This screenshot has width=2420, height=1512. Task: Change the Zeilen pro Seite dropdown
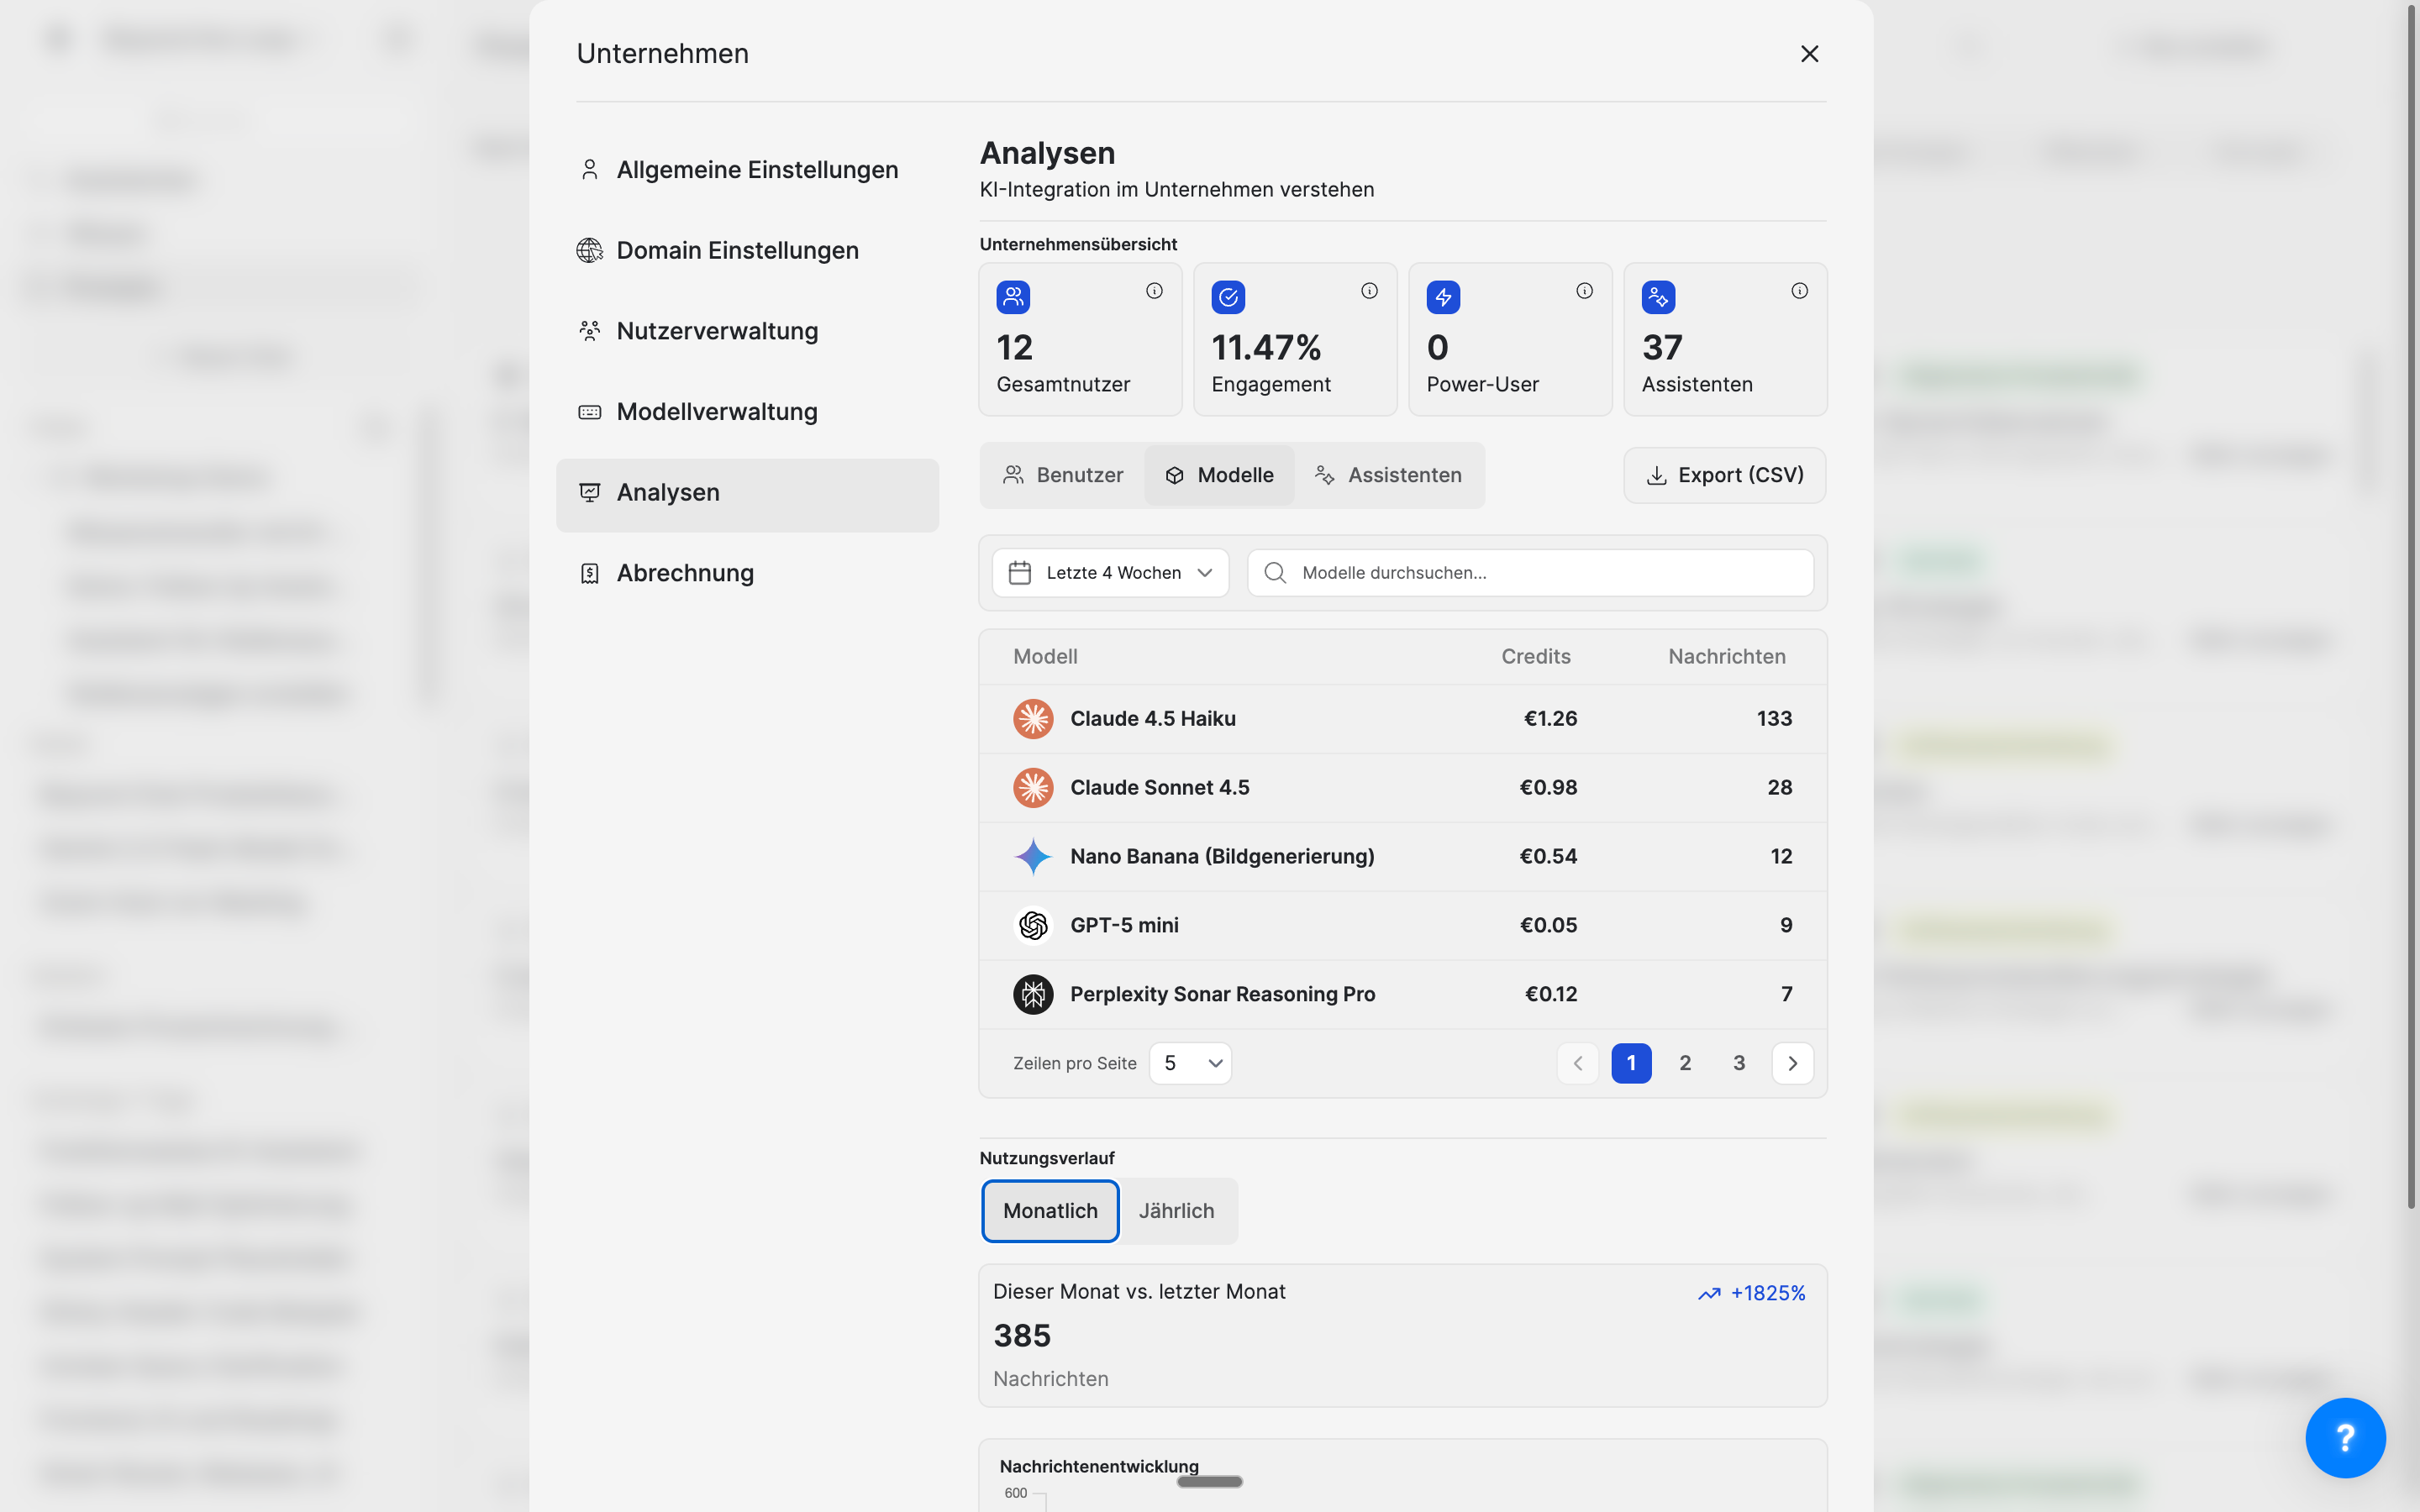coord(1190,1063)
